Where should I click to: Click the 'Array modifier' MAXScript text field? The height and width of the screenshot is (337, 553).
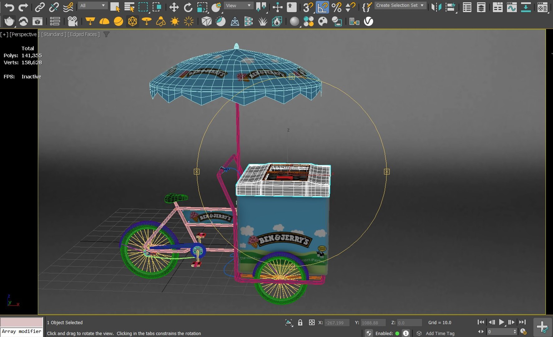[22, 332]
